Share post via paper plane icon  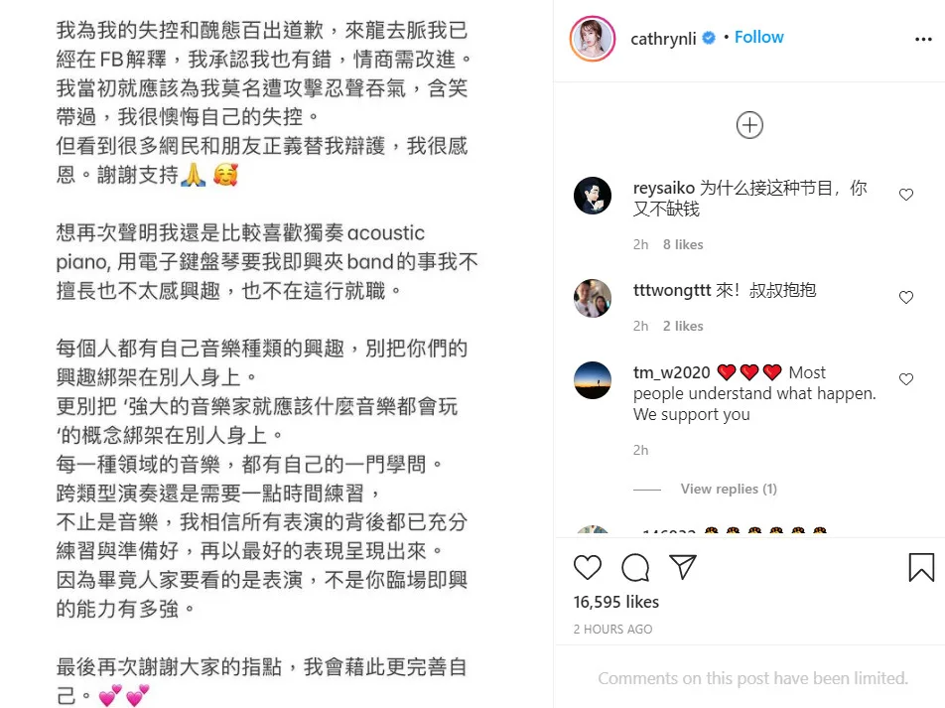point(683,567)
